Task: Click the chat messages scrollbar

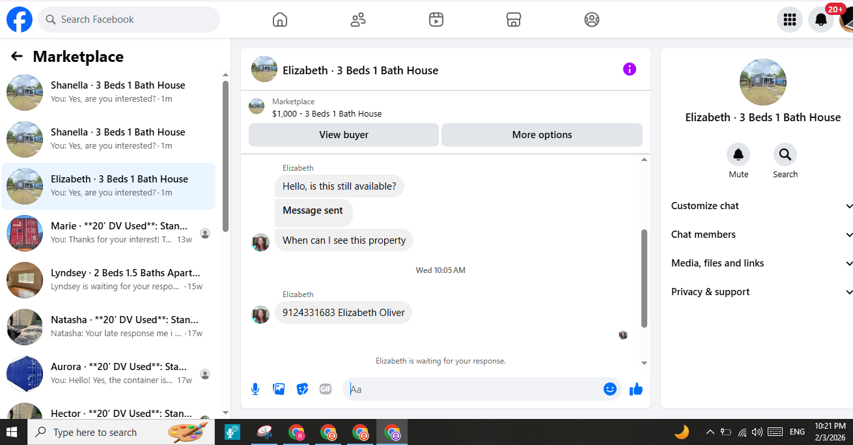Action: click(x=645, y=278)
